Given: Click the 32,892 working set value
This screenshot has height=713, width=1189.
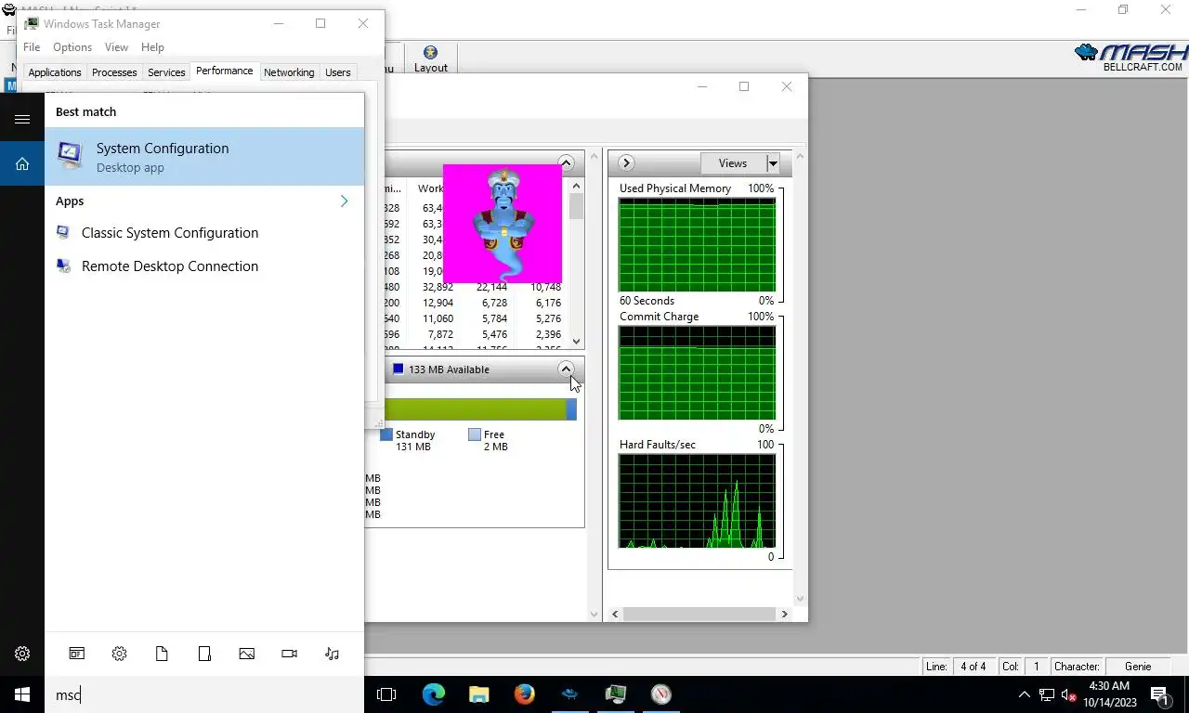Looking at the screenshot, I should (438, 288).
